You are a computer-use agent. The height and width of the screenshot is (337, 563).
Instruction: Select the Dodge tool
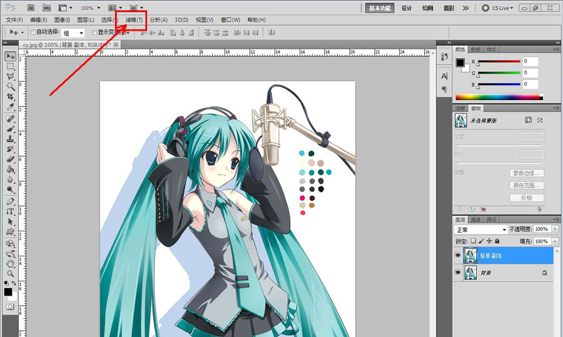click(10, 189)
